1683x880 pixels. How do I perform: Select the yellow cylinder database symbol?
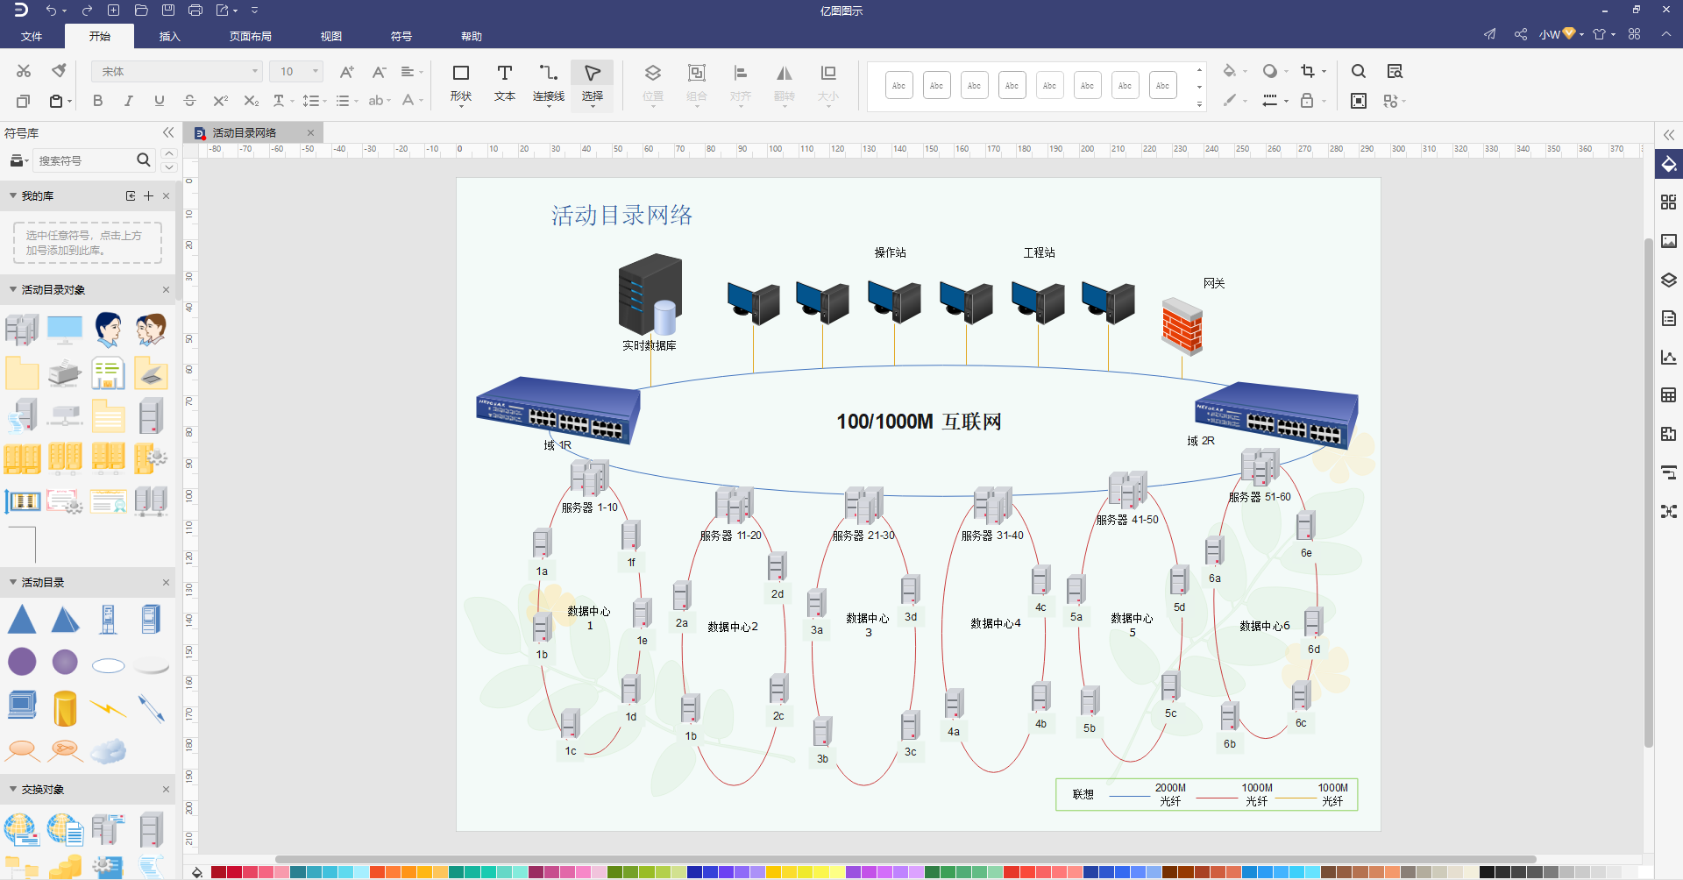coord(65,708)
